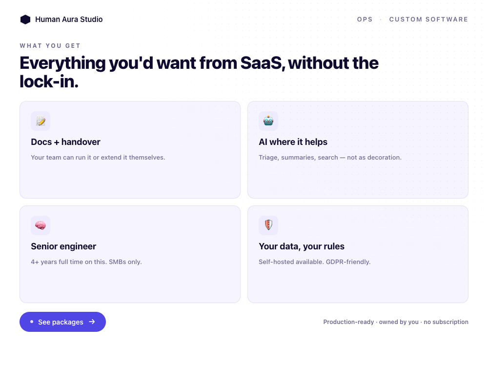Click the Everything you'd want from SaaS headline
The image size is (488, 366).
pos(199,72)
